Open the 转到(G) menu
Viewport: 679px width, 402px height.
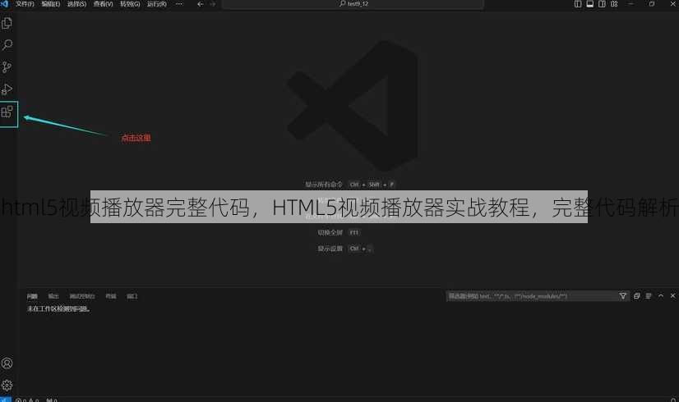[130, 4]
